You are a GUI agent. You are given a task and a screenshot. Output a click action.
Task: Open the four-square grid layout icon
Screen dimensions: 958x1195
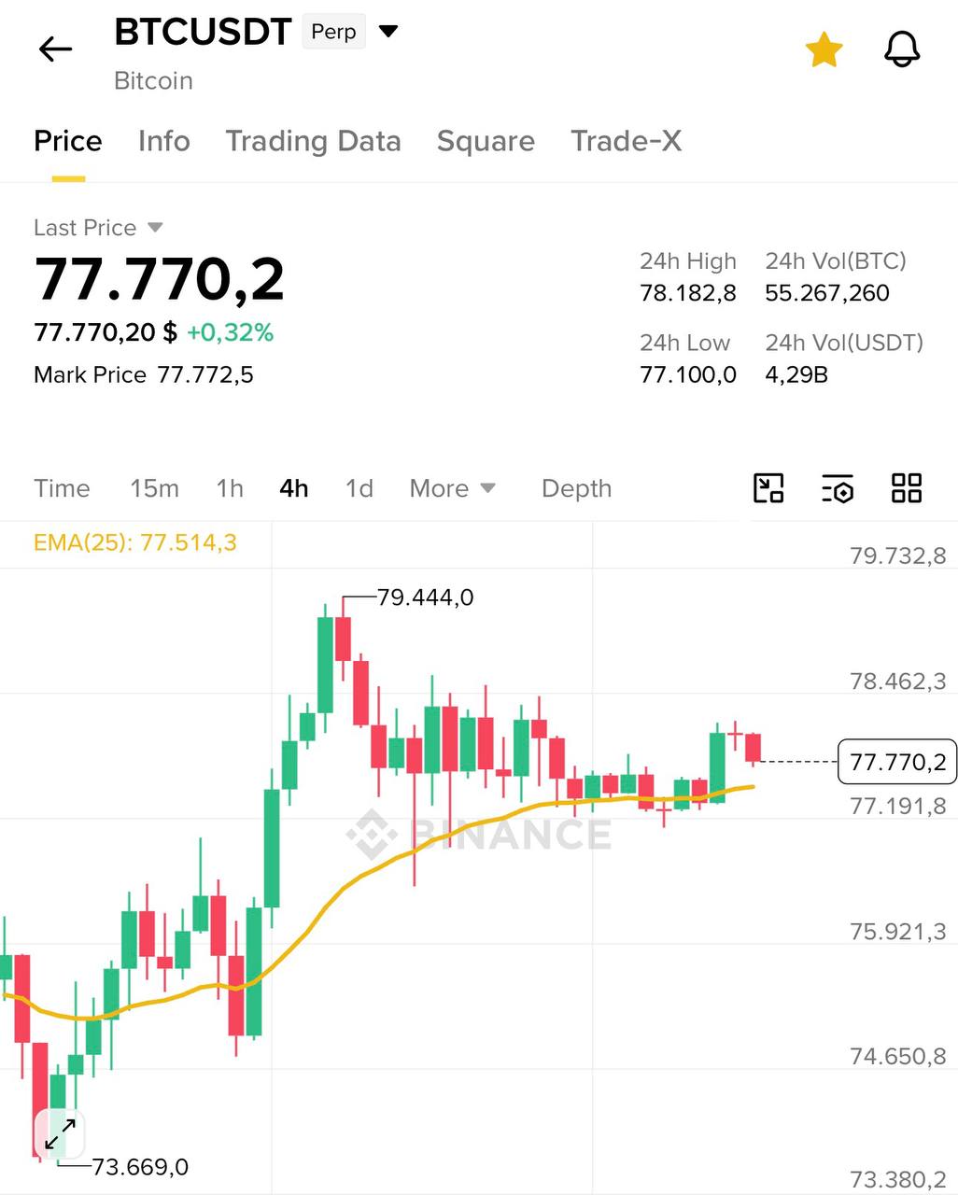pyautogui.click(x=906, y=488)
